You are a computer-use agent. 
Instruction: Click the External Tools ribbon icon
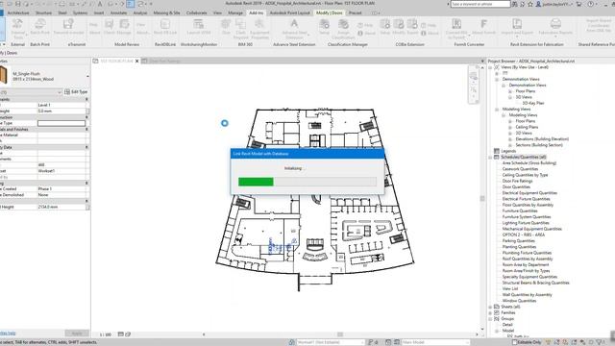point(17,28)
